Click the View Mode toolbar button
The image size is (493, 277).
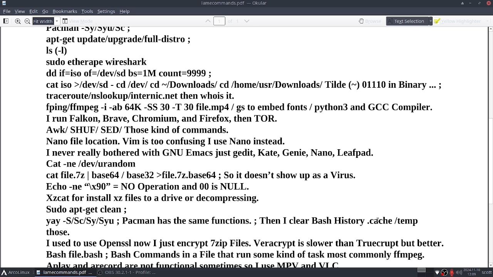coord(77,21)
